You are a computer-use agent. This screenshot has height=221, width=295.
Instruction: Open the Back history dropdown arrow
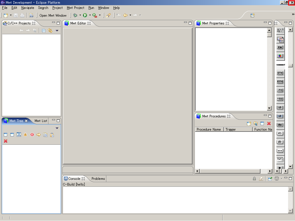130,15
